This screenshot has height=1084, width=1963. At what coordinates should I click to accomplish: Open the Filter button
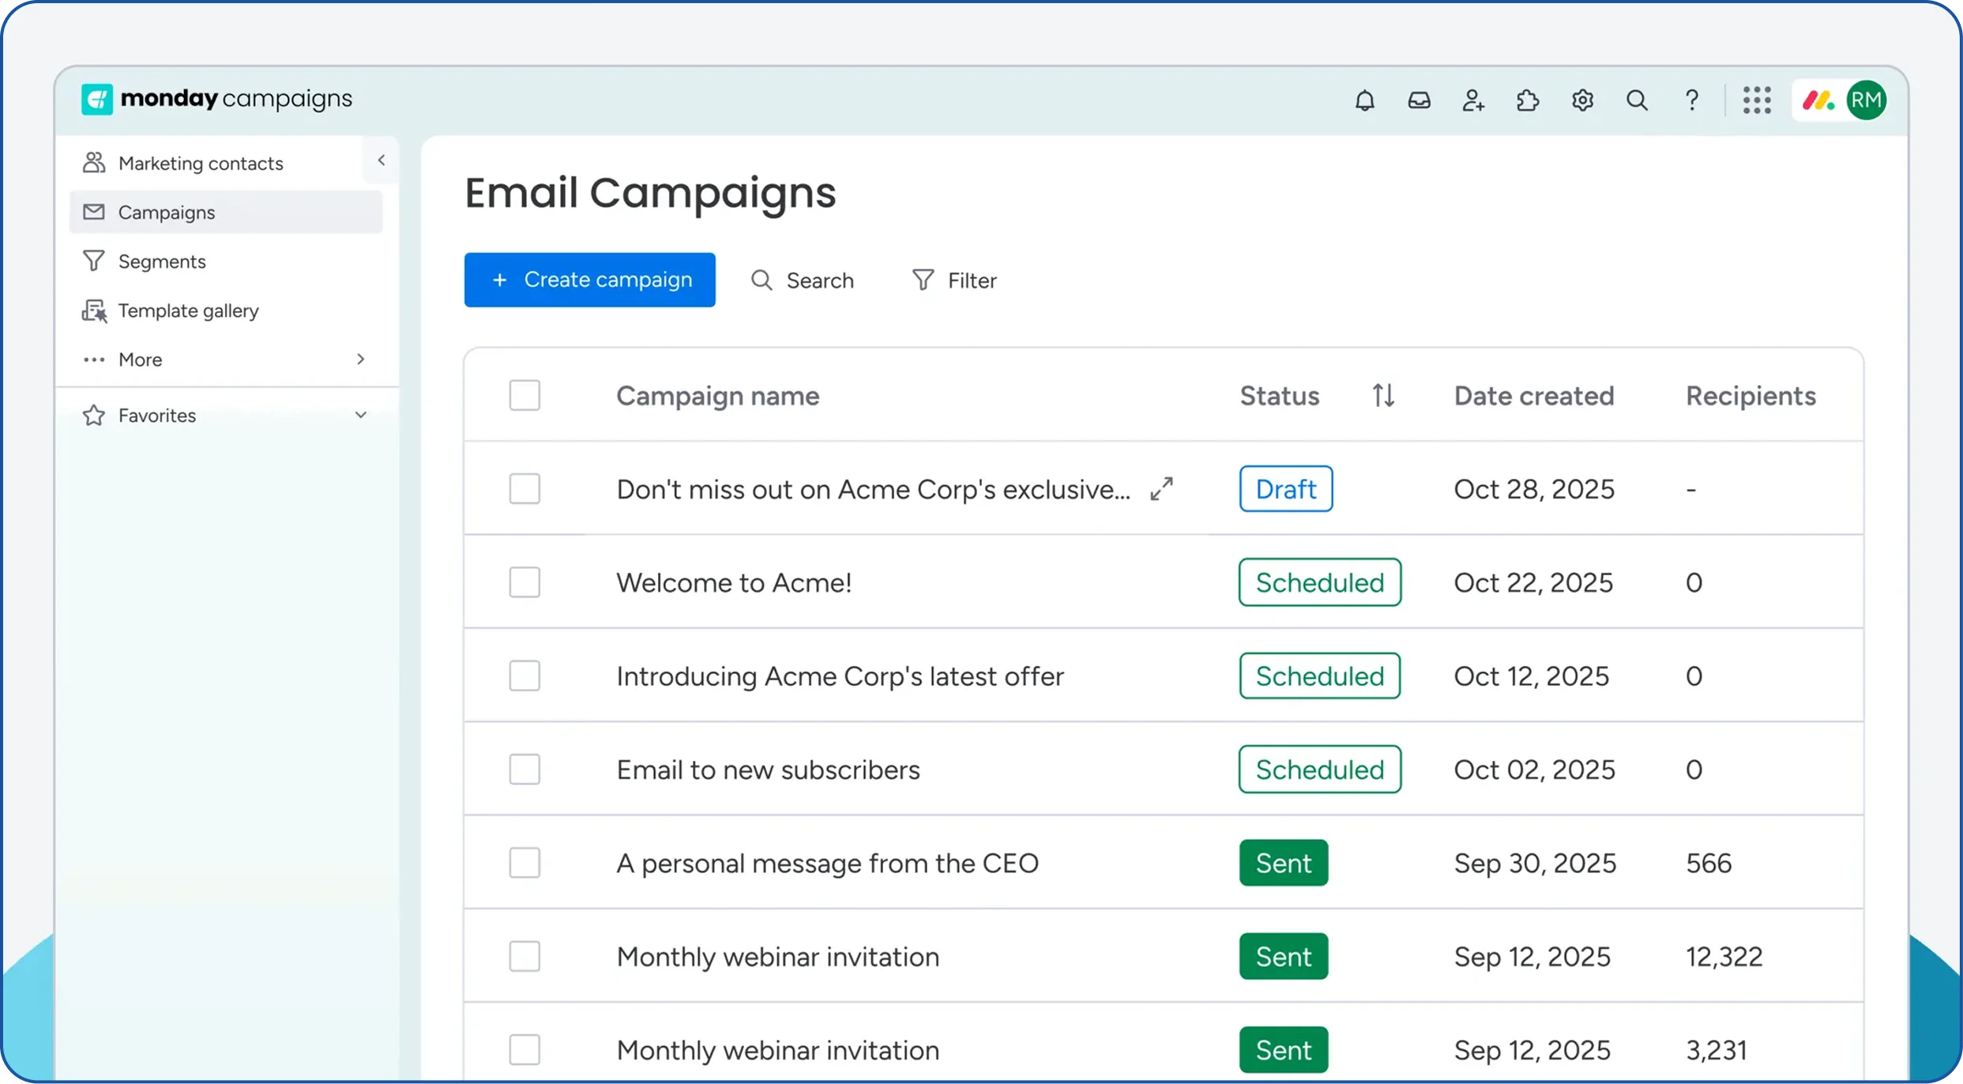(955, 280)
